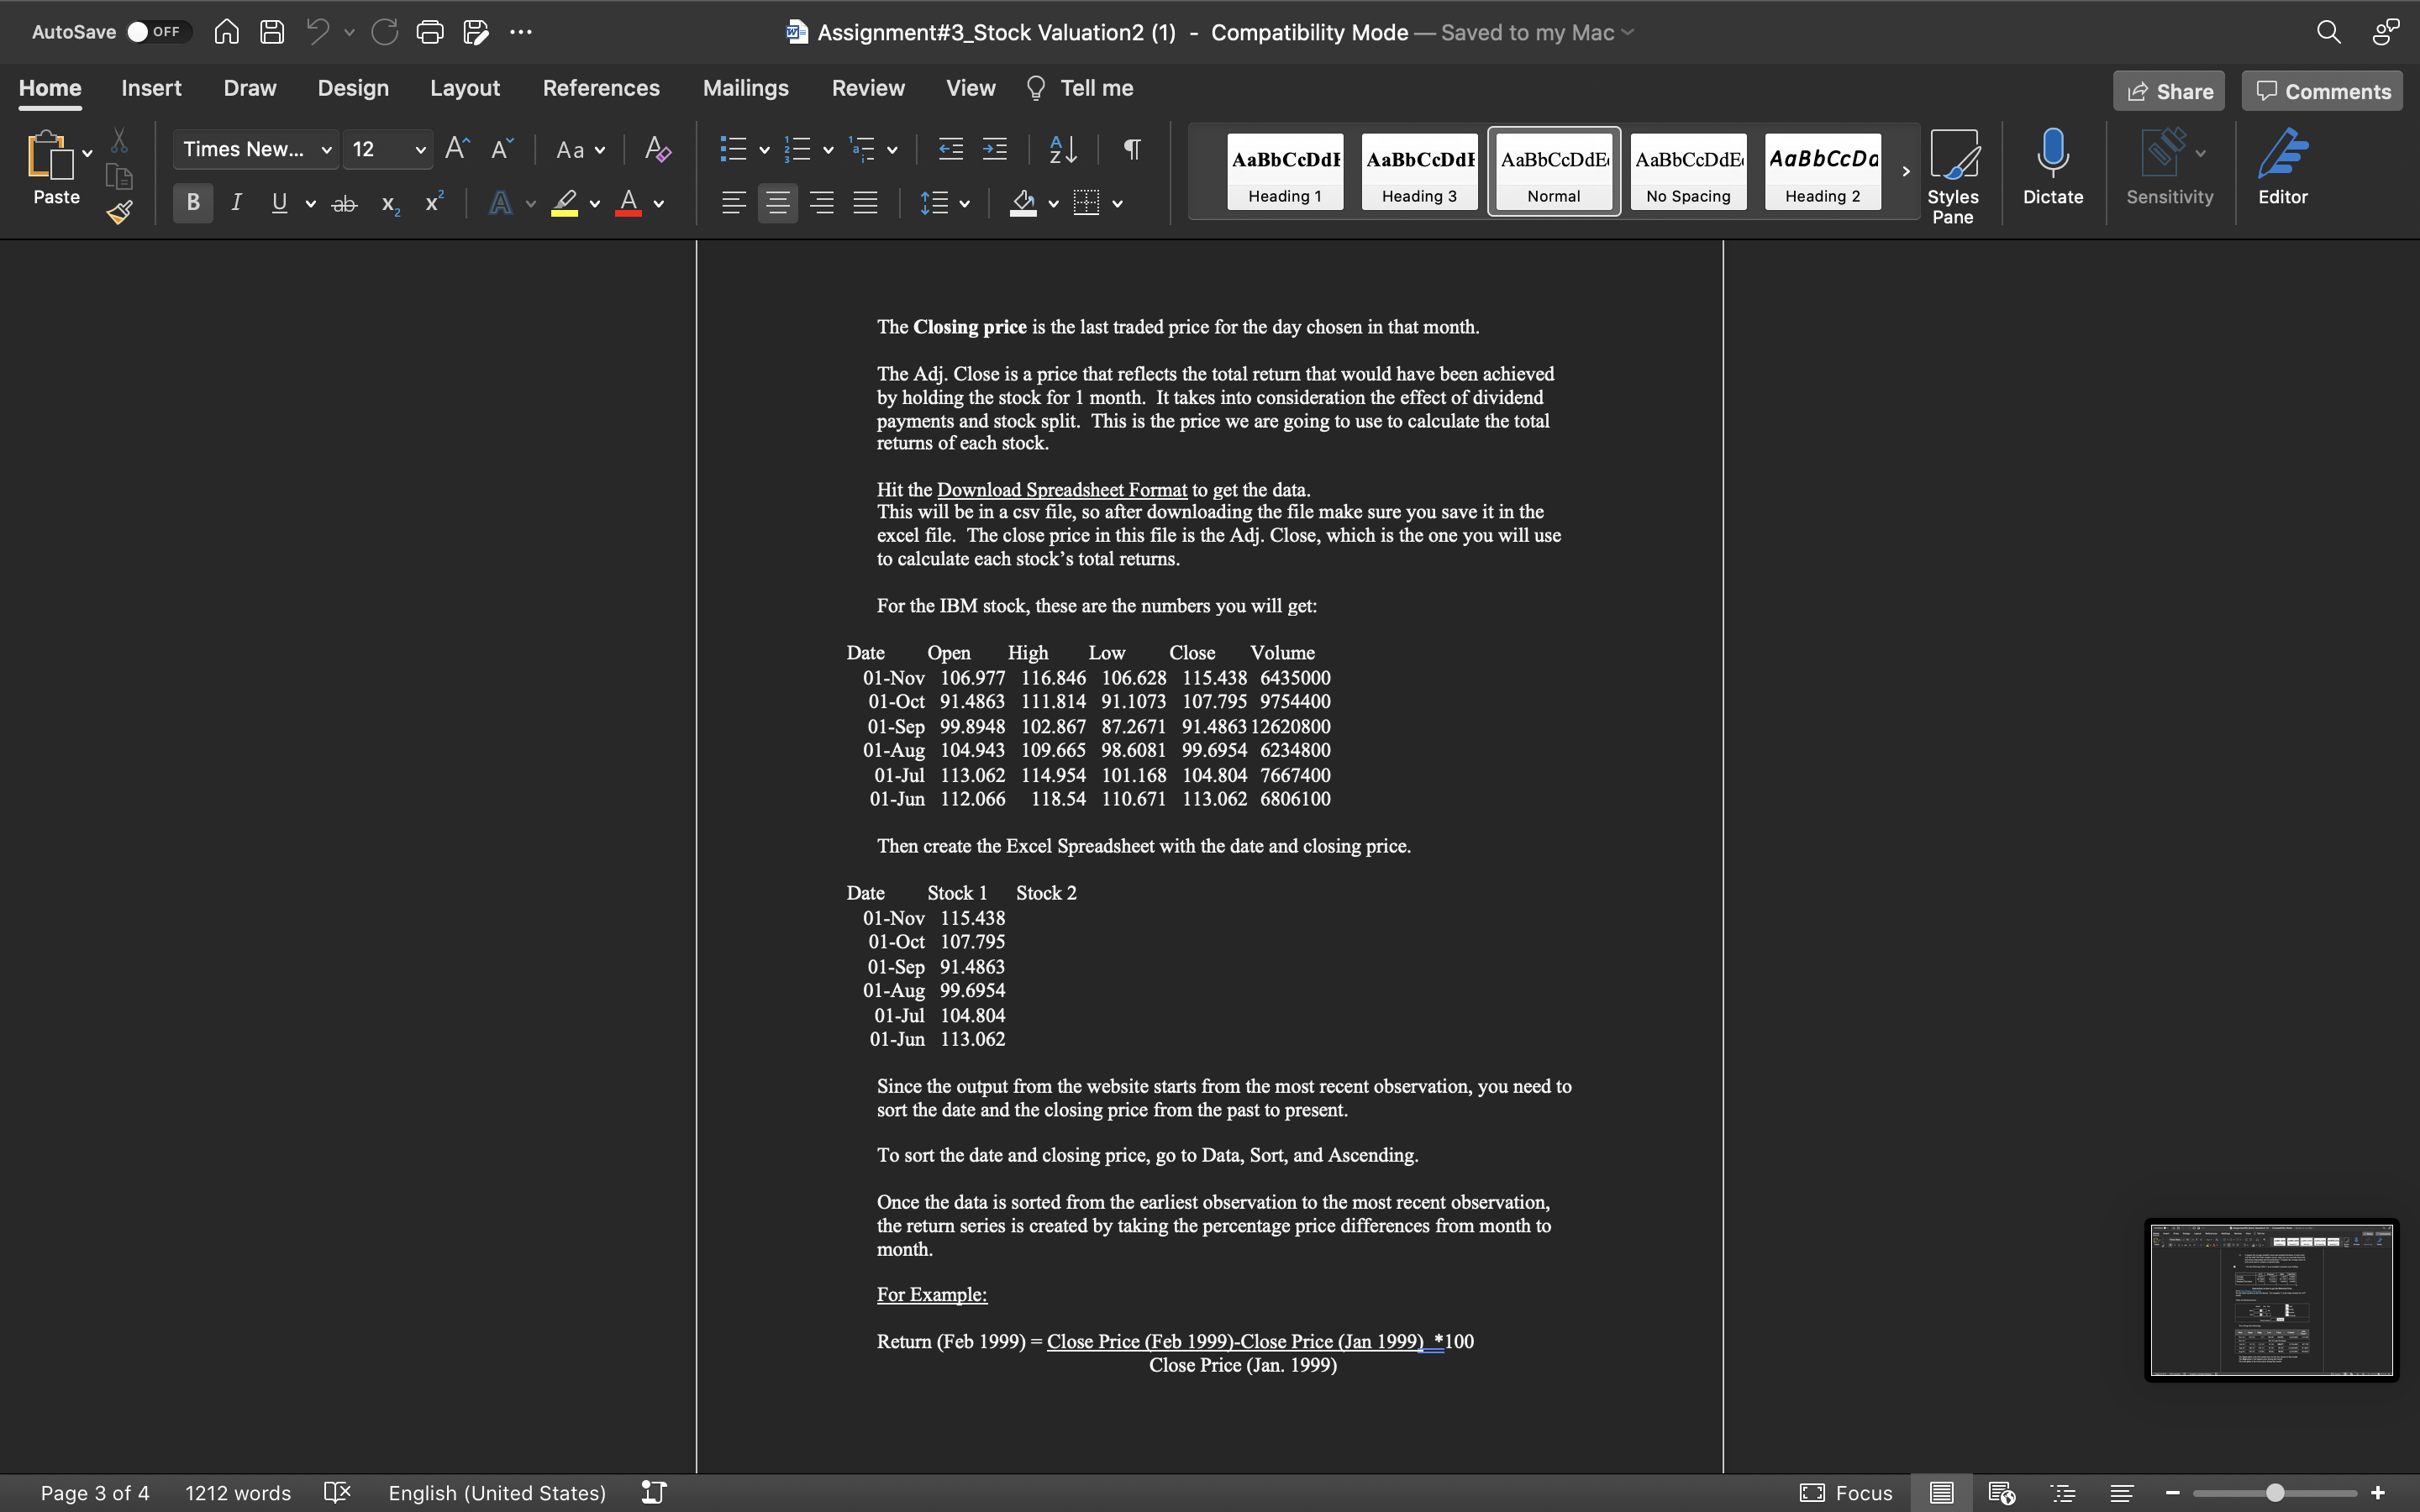
Task: Click the Format Painter brush icon
Action: pyautogui.click(x=120, y=212)
